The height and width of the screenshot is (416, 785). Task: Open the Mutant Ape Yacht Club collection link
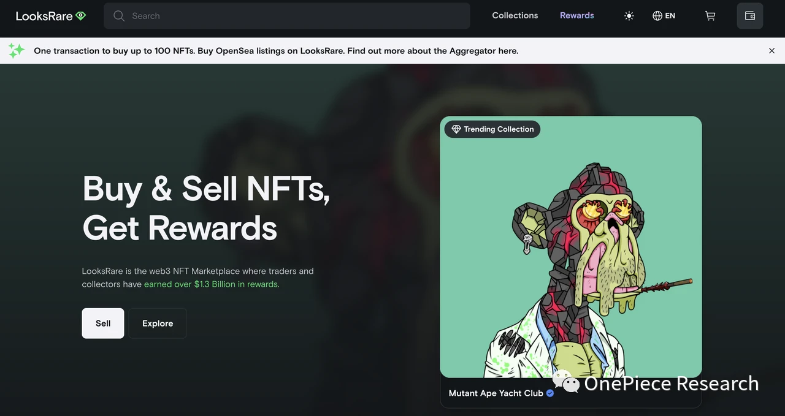pyautogui.click(x=496, y=393)
